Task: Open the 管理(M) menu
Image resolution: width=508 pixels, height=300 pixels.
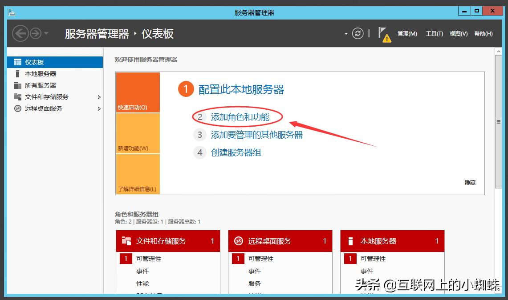Action: click(x=406, y=33)
